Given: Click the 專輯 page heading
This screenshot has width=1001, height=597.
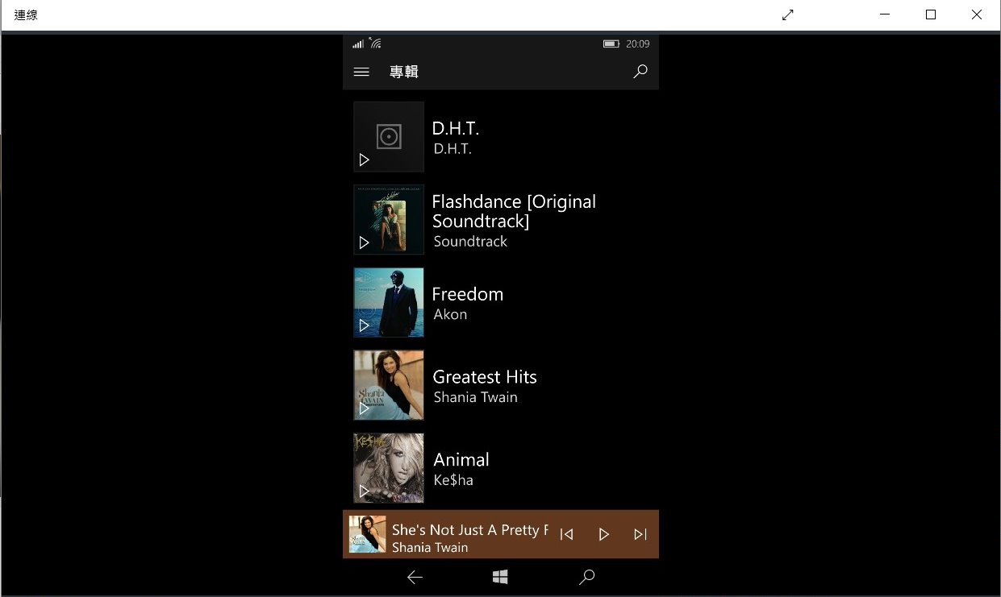Looking at the screenshot, I should pyautogui.click(x=404, y=72).
